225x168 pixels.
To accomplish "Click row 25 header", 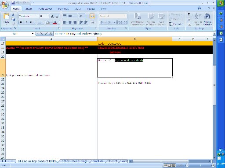I will 3,92.
